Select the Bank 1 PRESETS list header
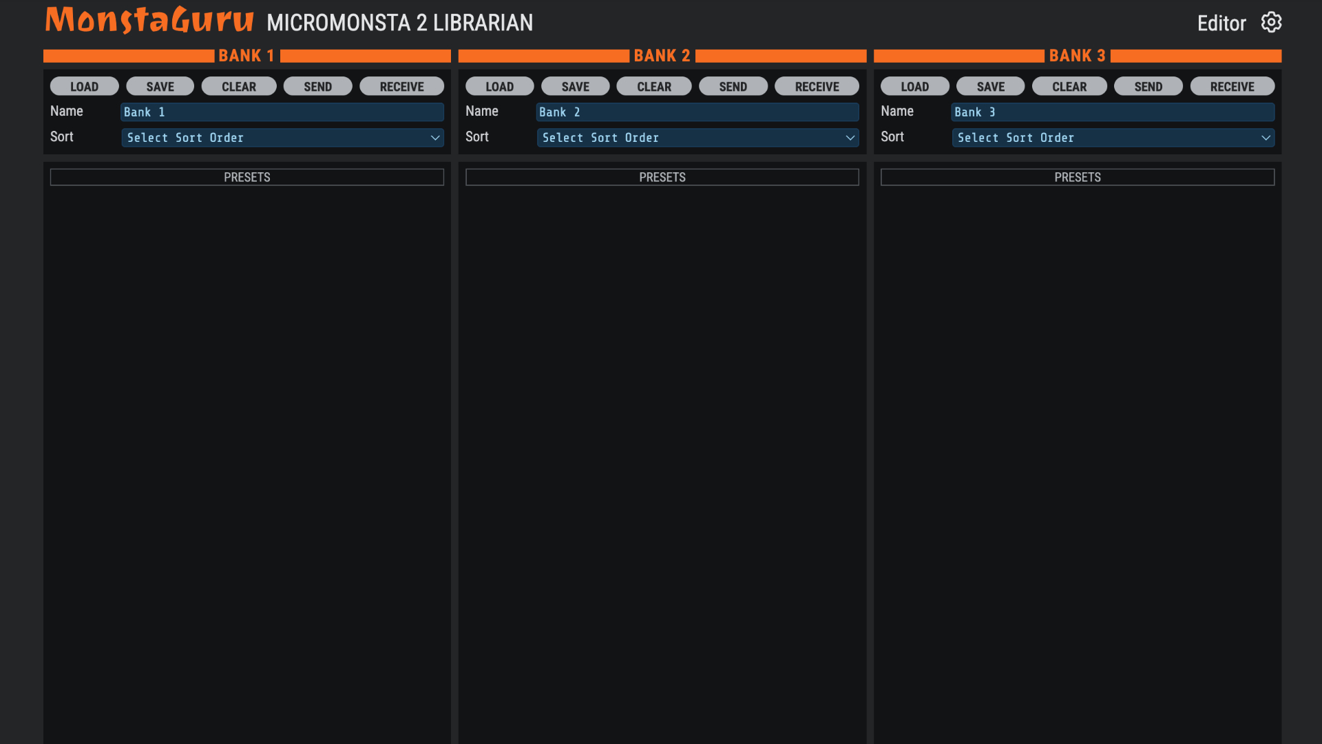 click(246, 177)
